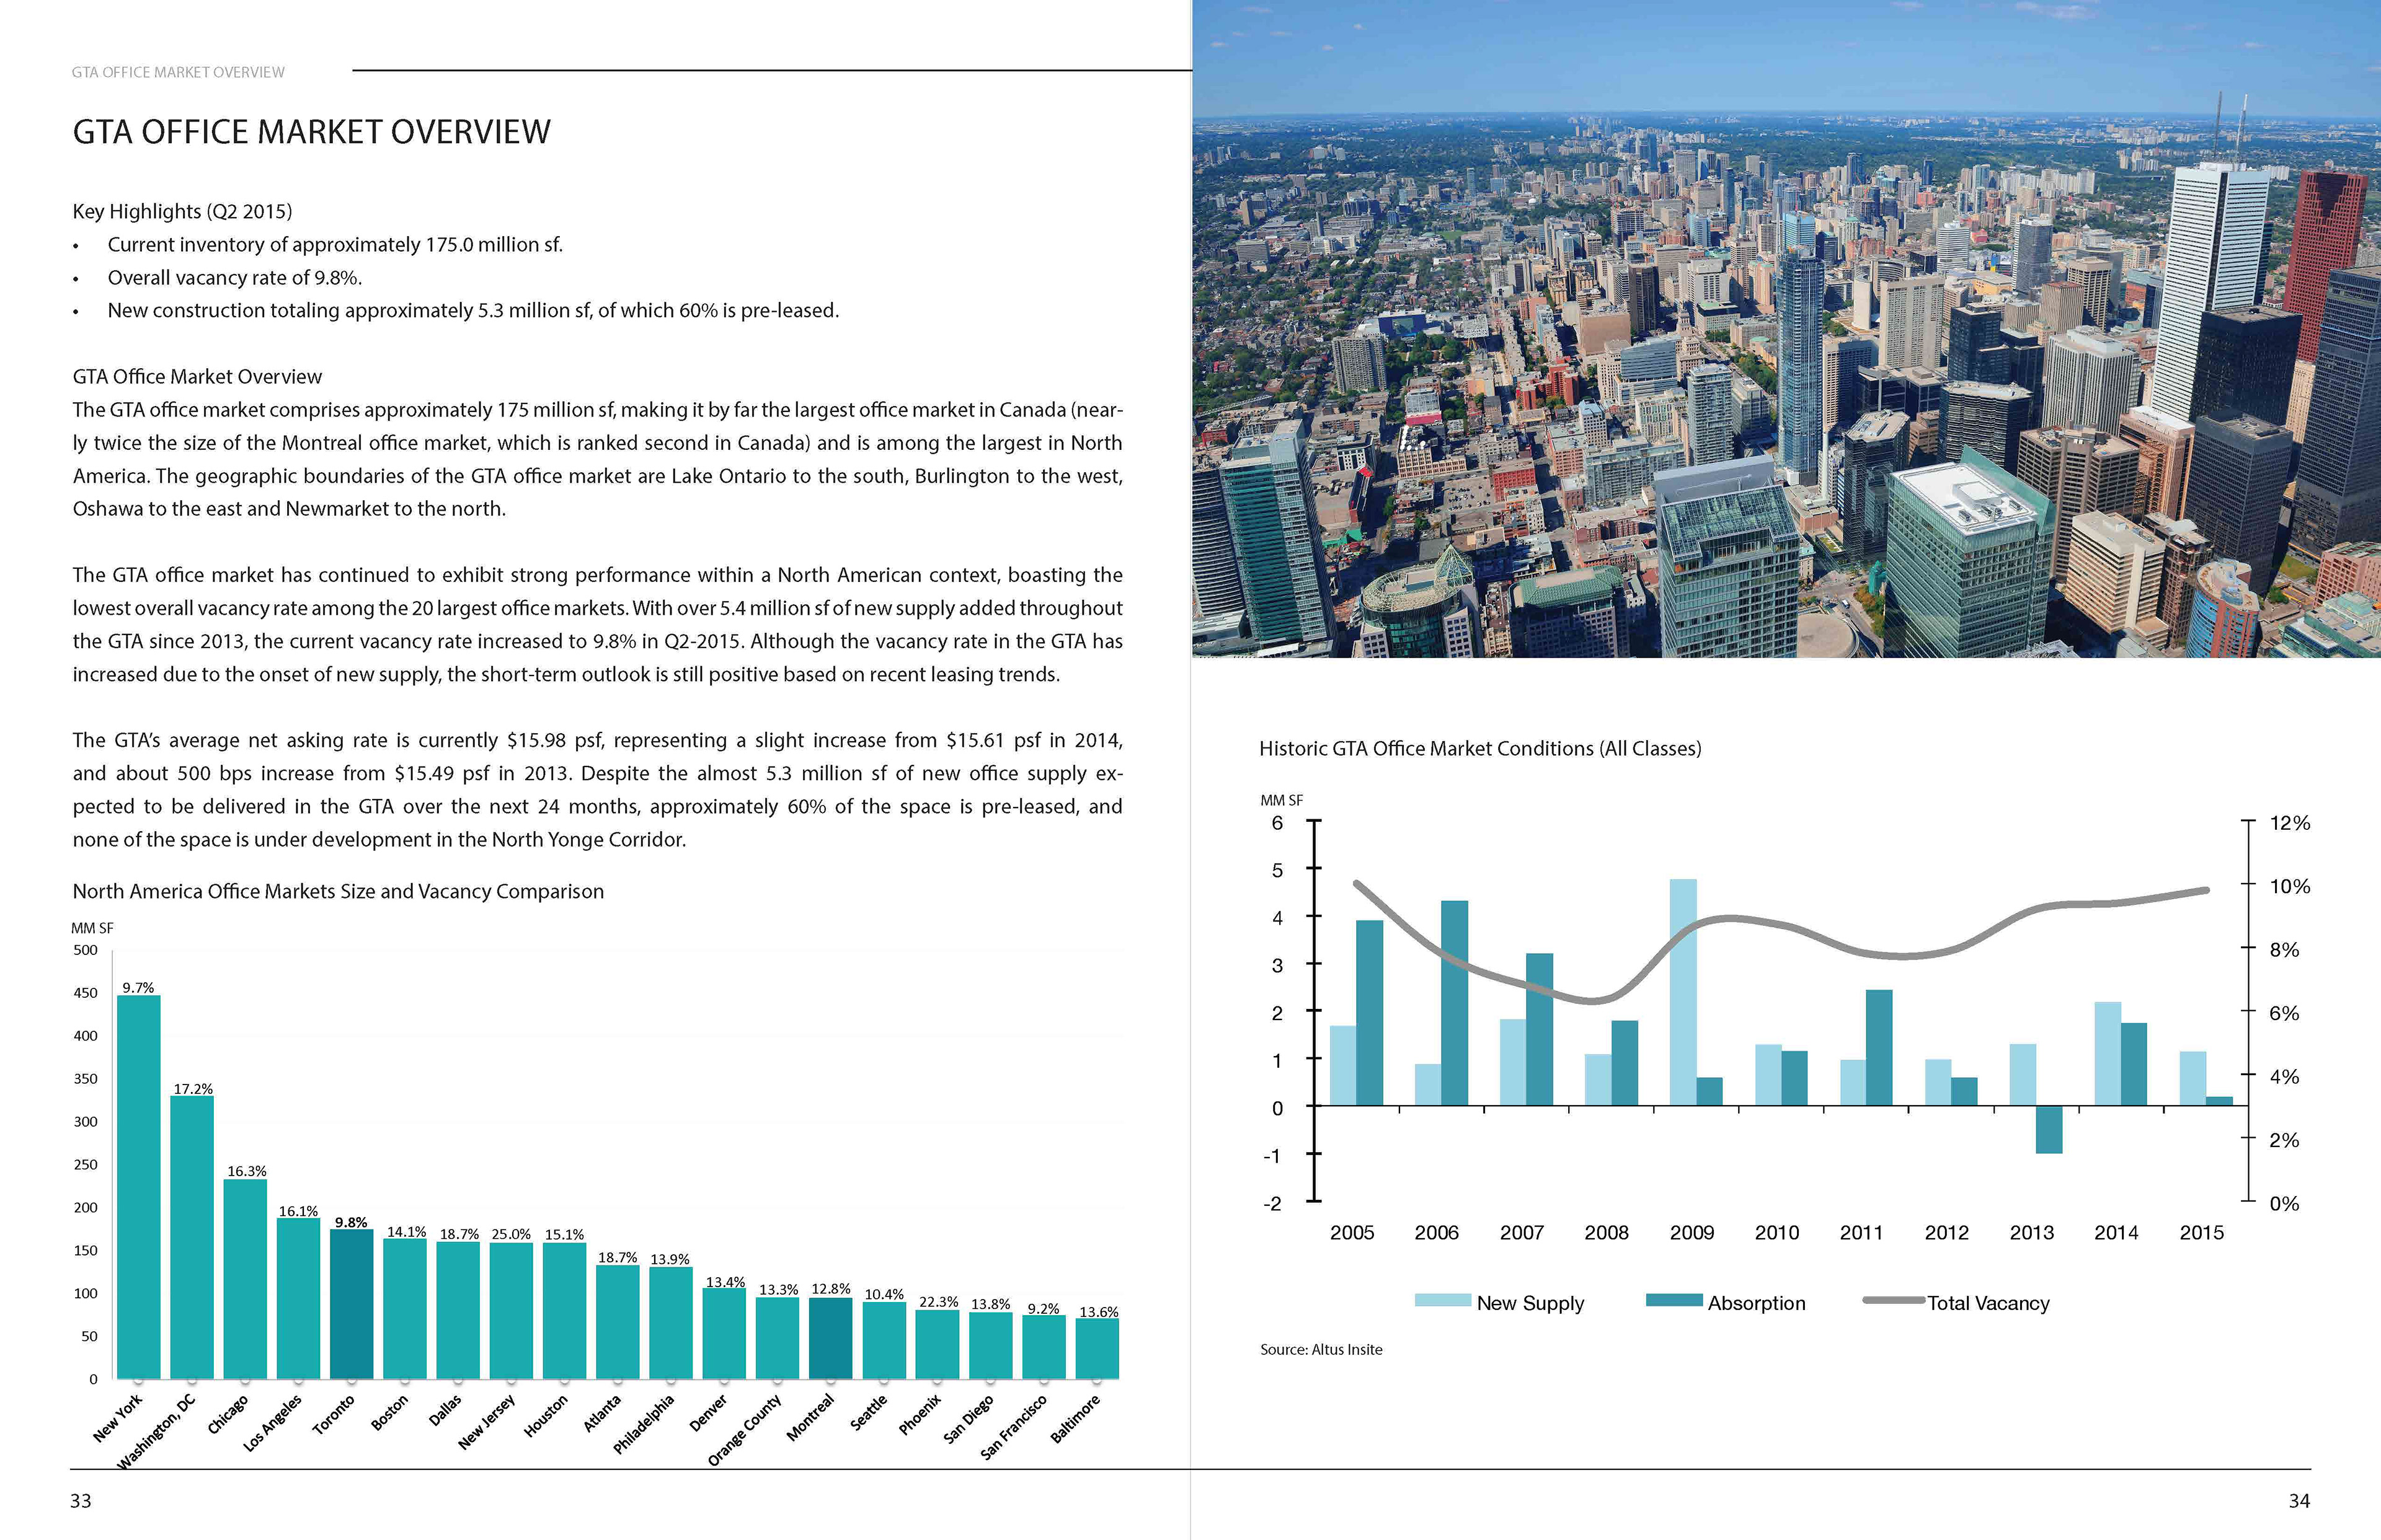Click the New Supply legend swatch

point(1443,1301)
